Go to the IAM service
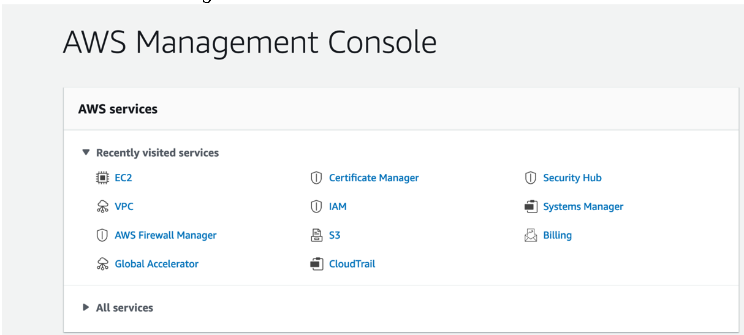744x335 pixels. click(338, 207)
